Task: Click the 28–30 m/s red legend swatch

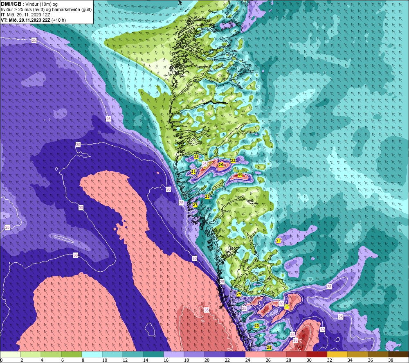Action: pos(296,354)
